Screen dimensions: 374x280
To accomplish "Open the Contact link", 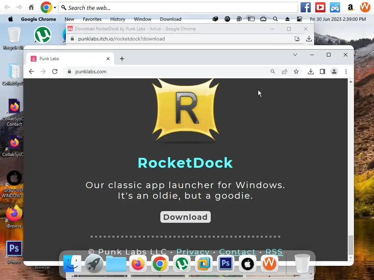I will [237, 252].
